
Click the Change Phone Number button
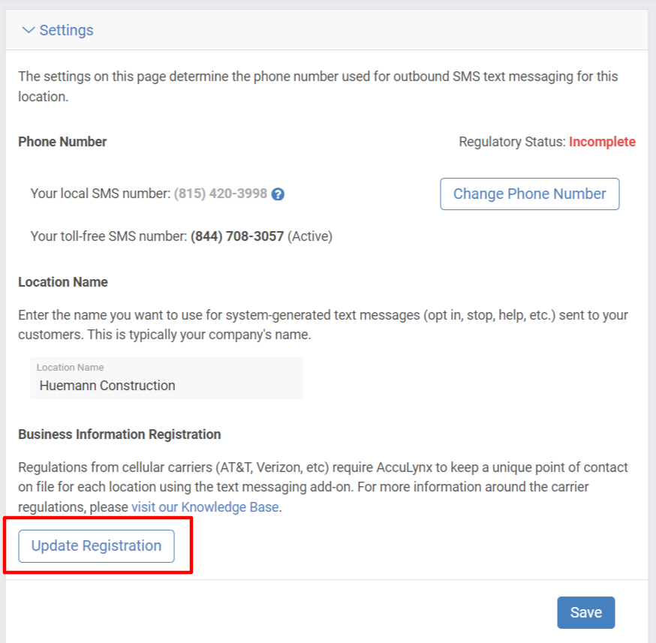(x=530, y=194)
